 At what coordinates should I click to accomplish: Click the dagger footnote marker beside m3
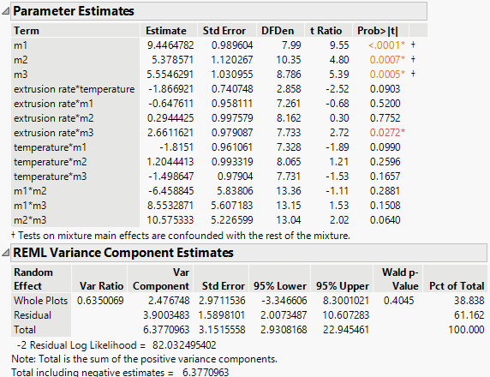pyautogui.click(x=413, y=74)
